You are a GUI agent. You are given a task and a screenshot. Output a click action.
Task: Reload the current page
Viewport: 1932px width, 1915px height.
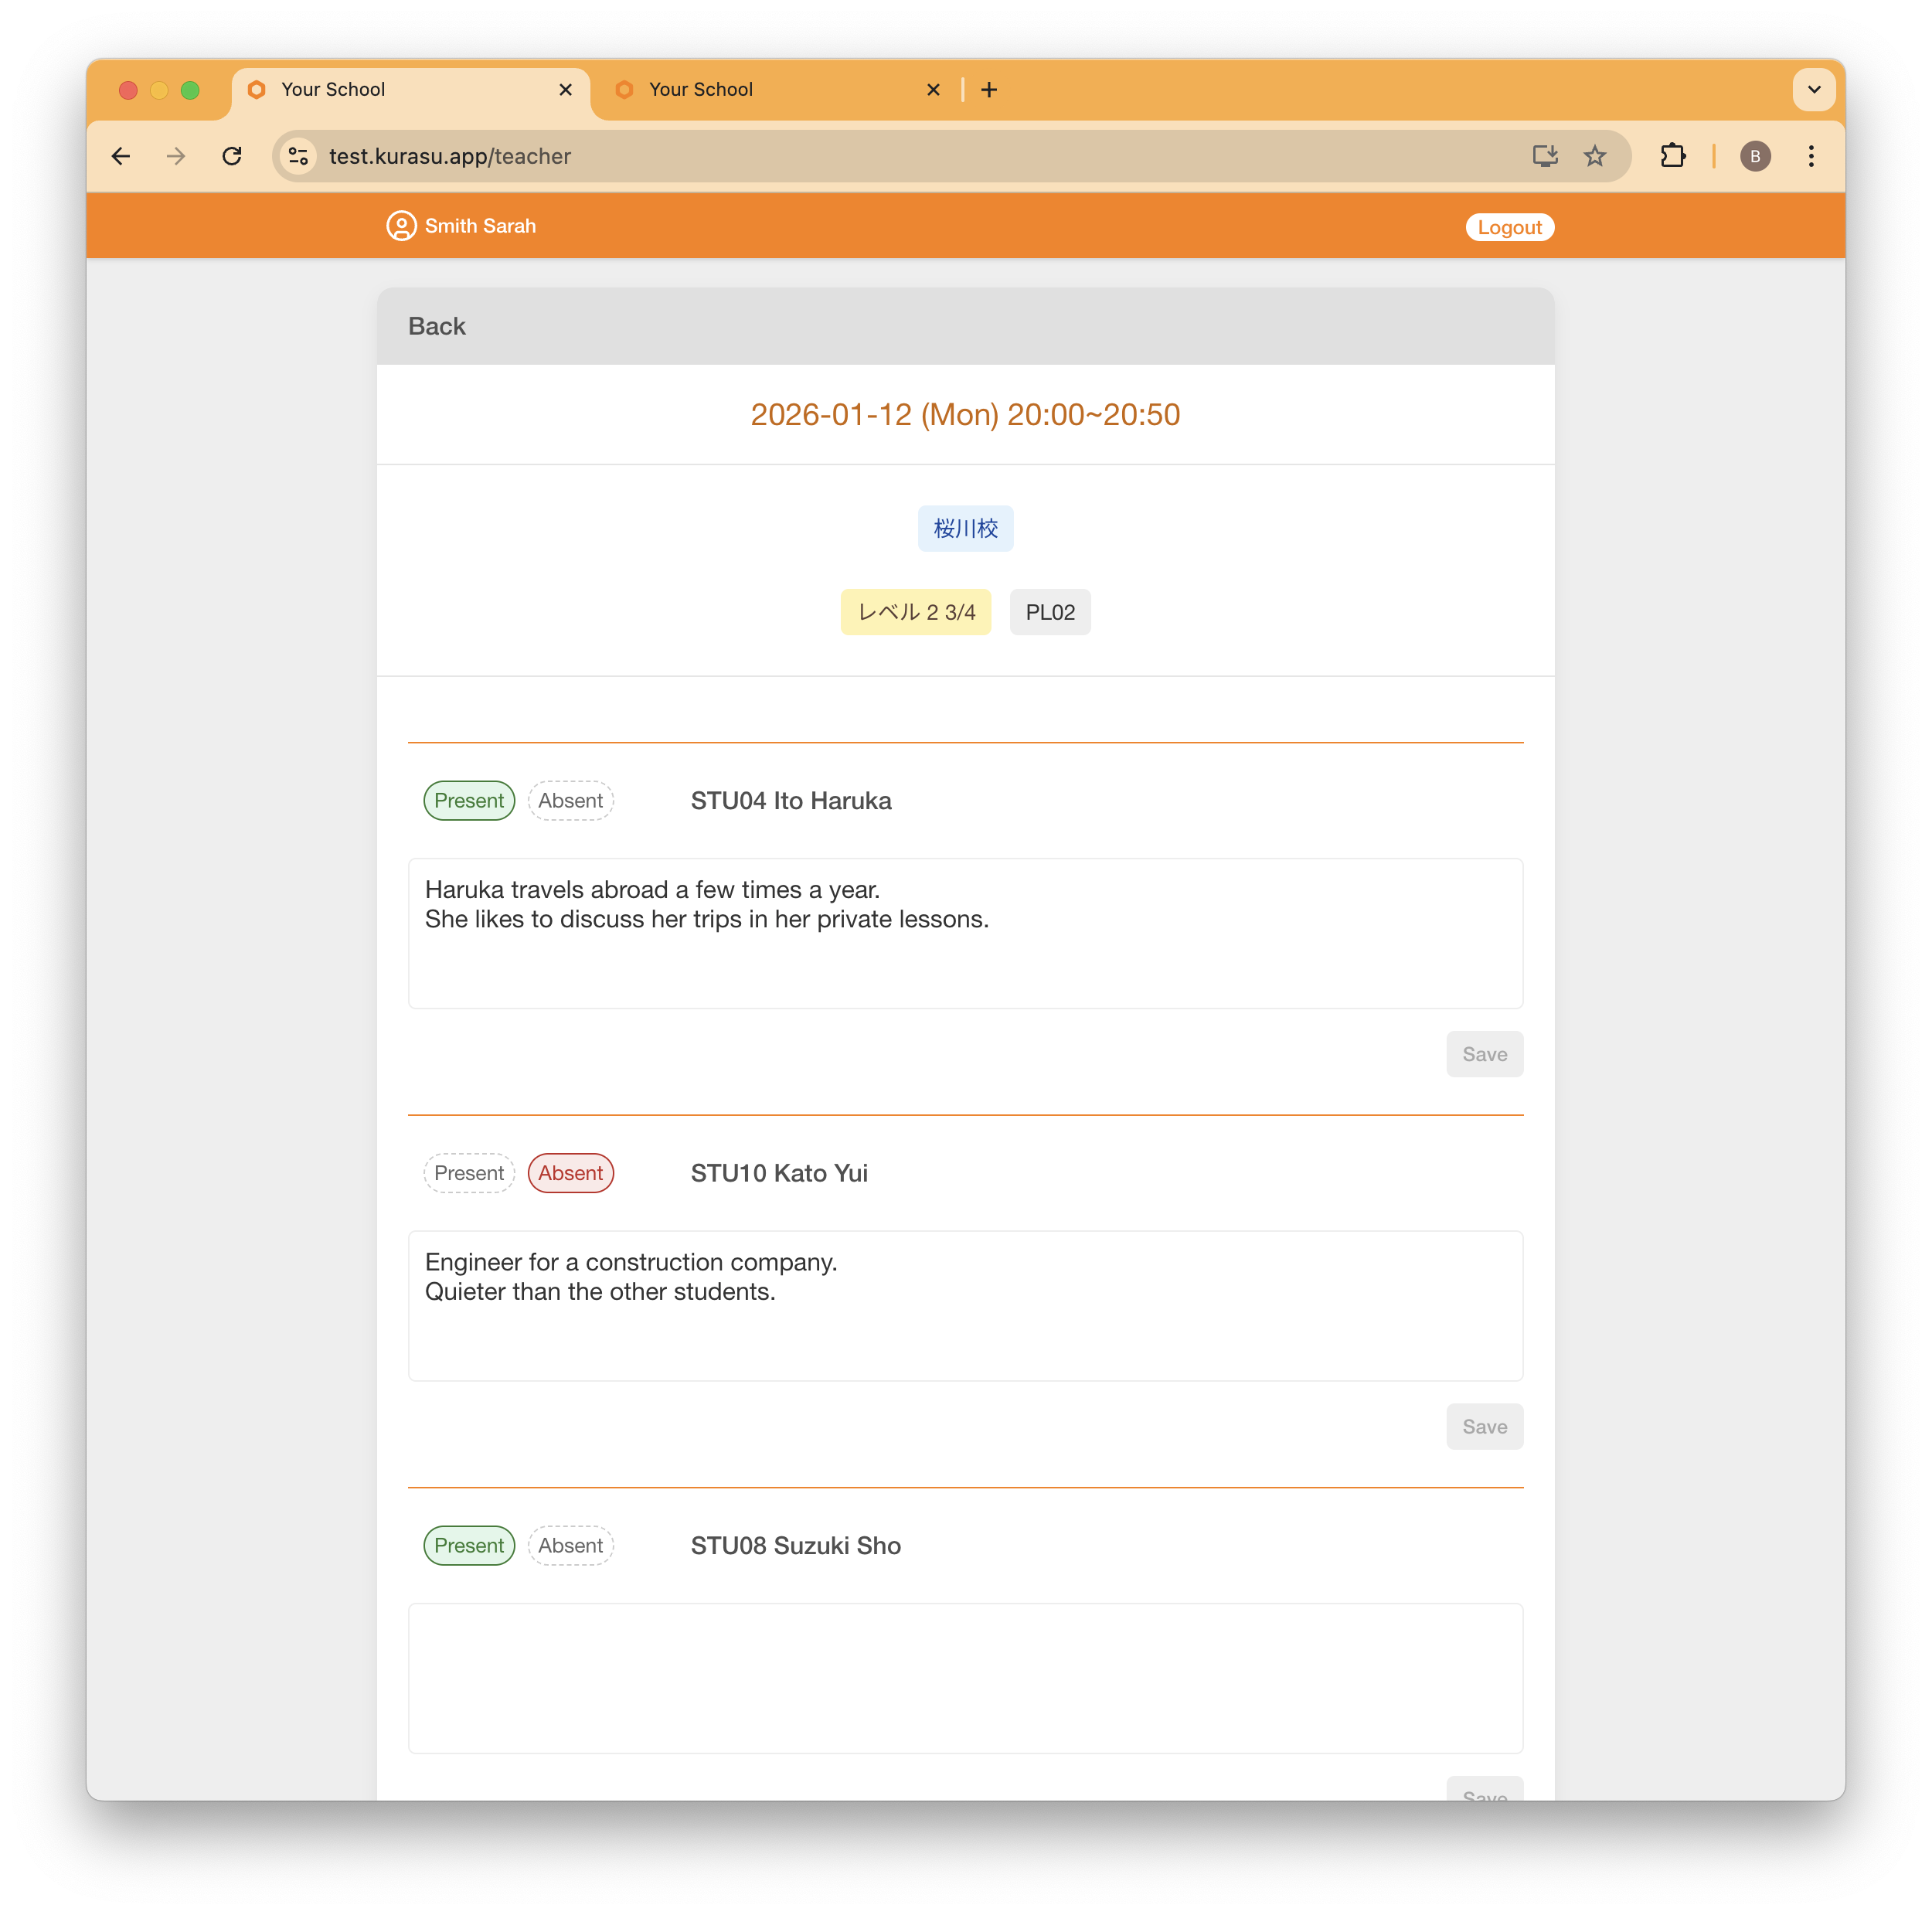click(x=232, y=156)
